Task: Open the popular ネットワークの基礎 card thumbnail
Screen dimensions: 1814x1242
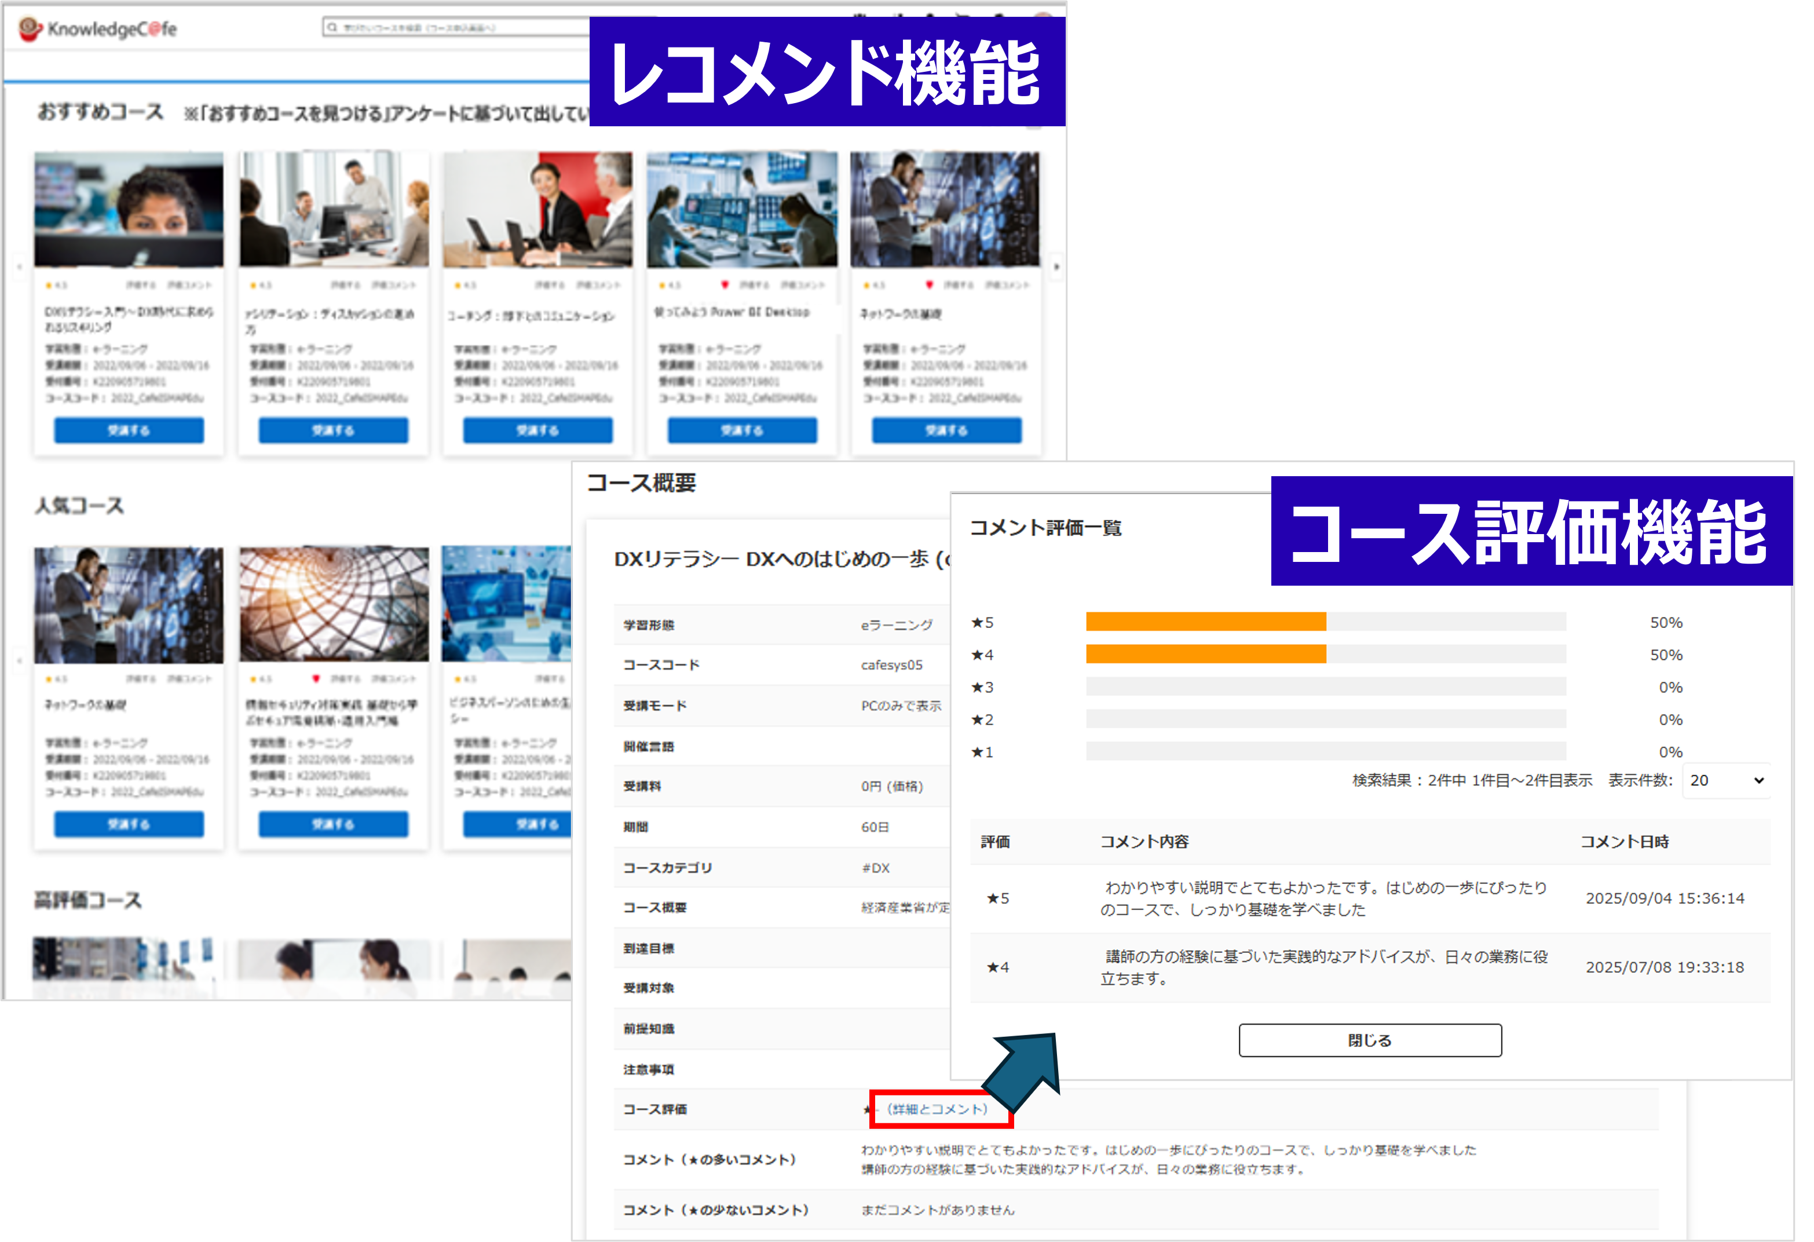Action: coord(129,604)
